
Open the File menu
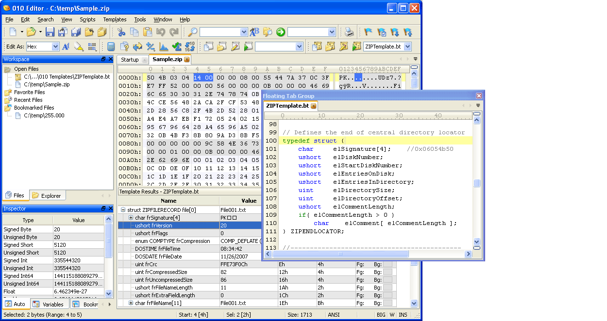[9, 19]
